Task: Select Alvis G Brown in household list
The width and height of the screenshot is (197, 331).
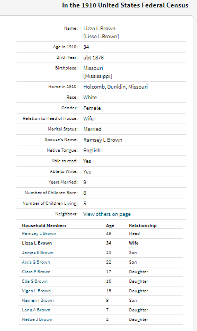Action: click(36, 262)
